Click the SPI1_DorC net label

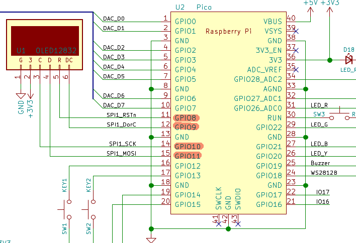[x=122, y=125]
